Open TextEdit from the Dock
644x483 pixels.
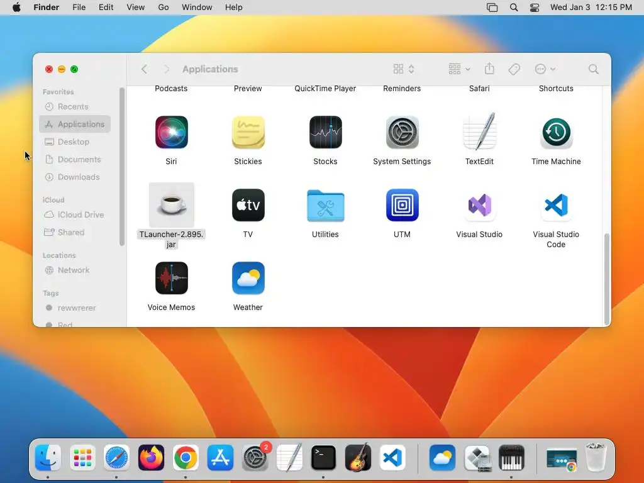289,457
